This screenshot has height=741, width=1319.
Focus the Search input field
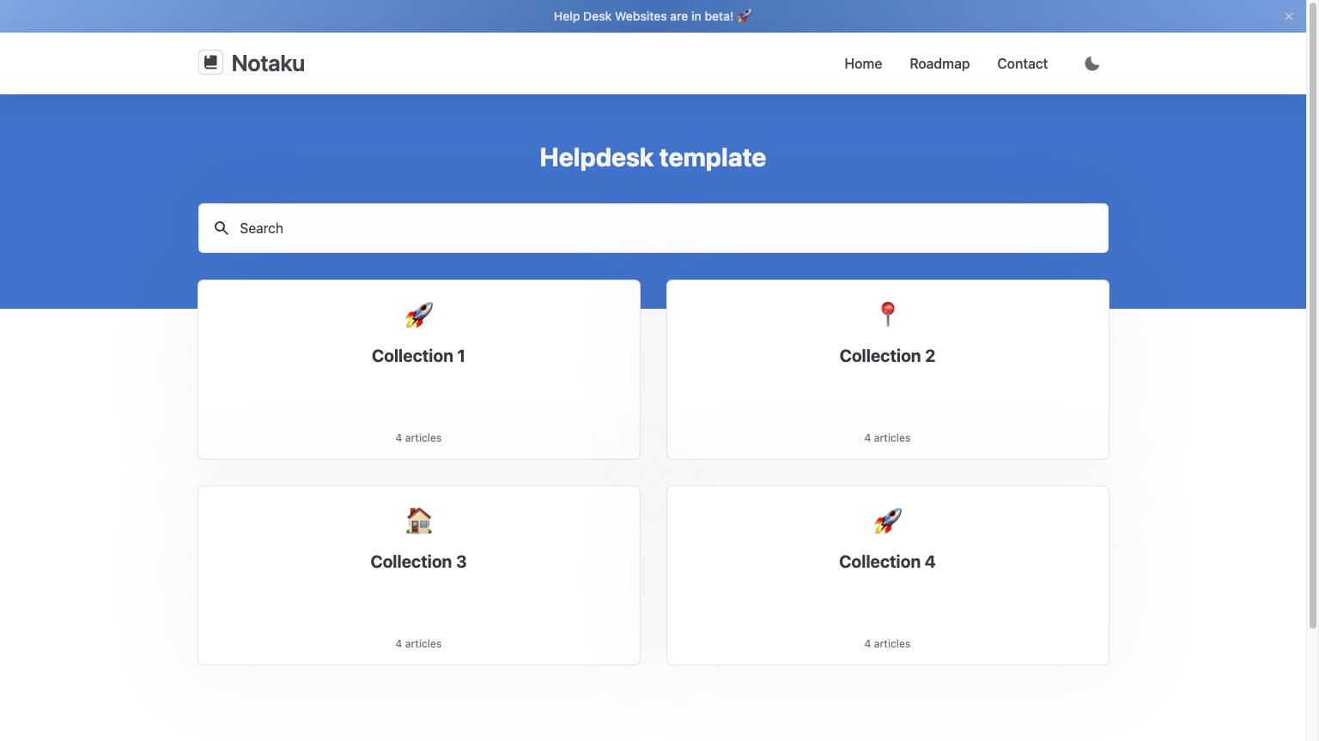tap(653, 228)
